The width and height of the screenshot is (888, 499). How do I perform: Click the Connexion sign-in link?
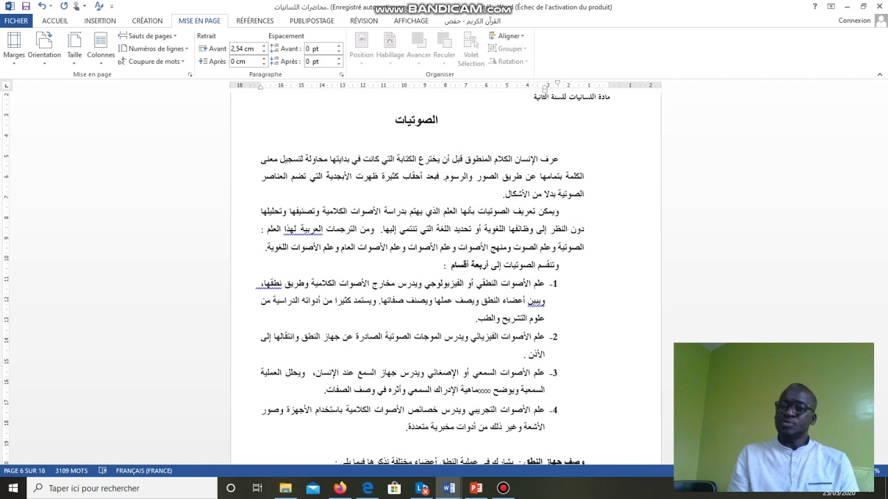[854, 21]
